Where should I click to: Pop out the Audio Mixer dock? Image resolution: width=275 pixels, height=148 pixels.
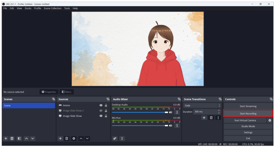tap(179, 99)
